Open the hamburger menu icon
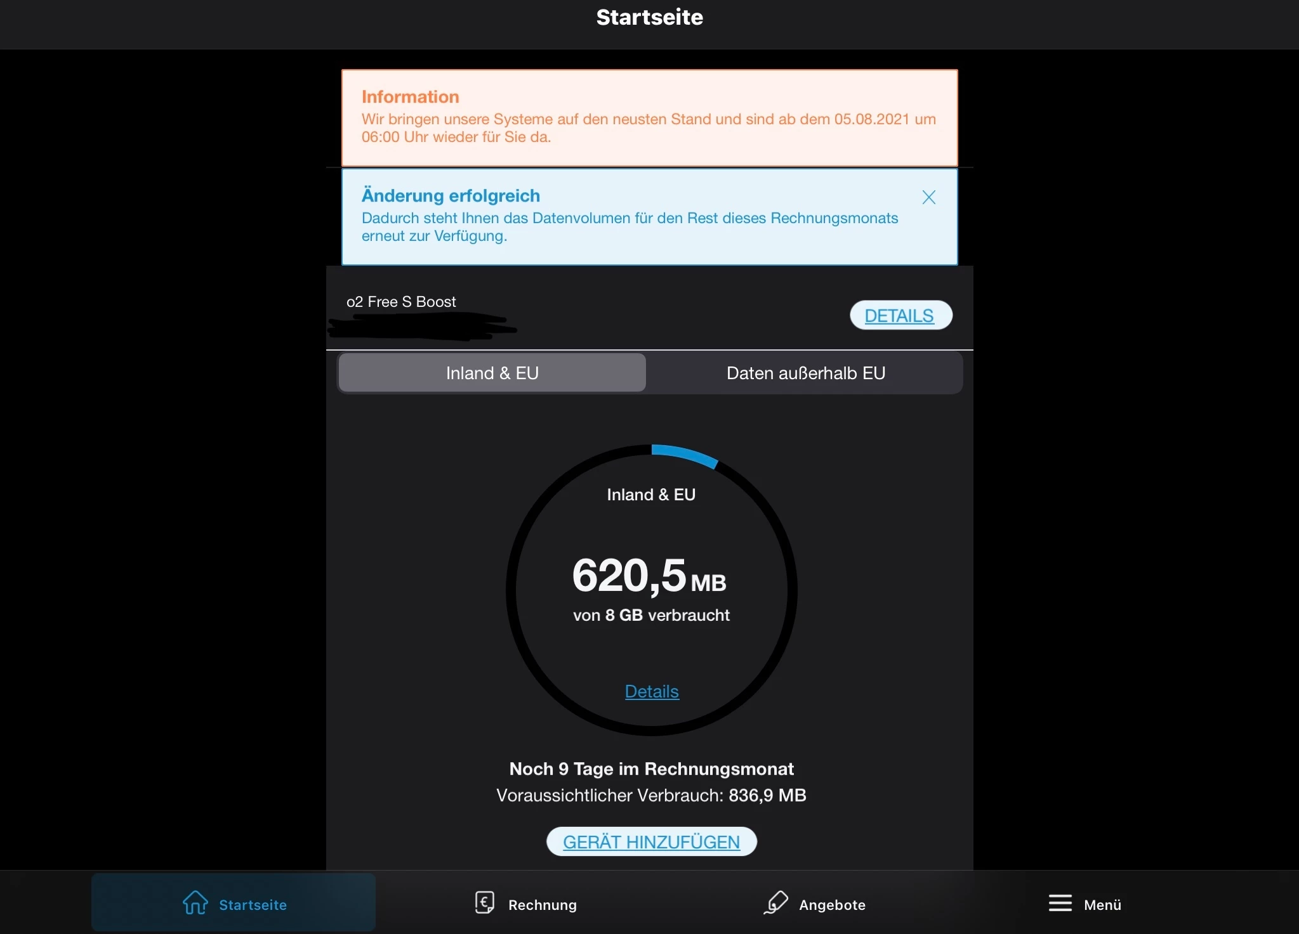Image resolution: width=1299 pixels, height=934 pixels. [1060, 903]
